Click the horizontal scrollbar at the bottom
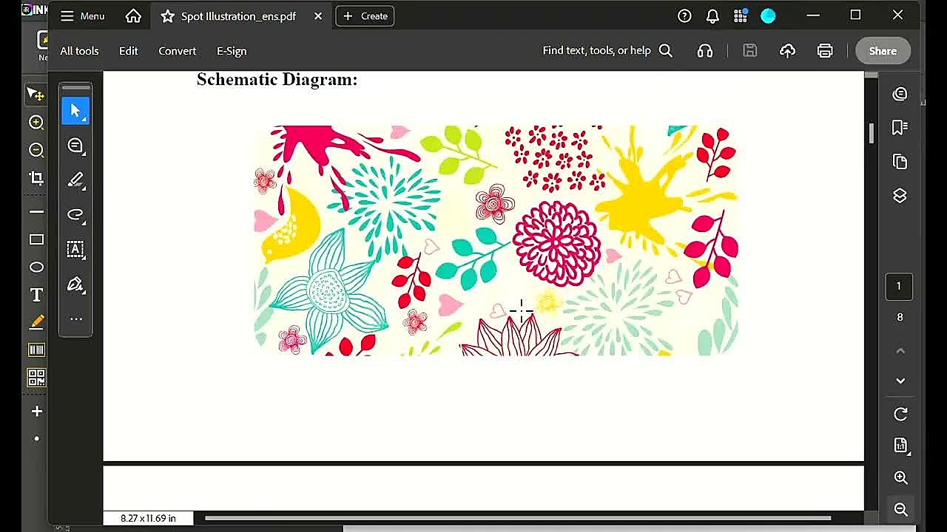The width and height of the screenshot is (947, 532). [x=518, y=518]
